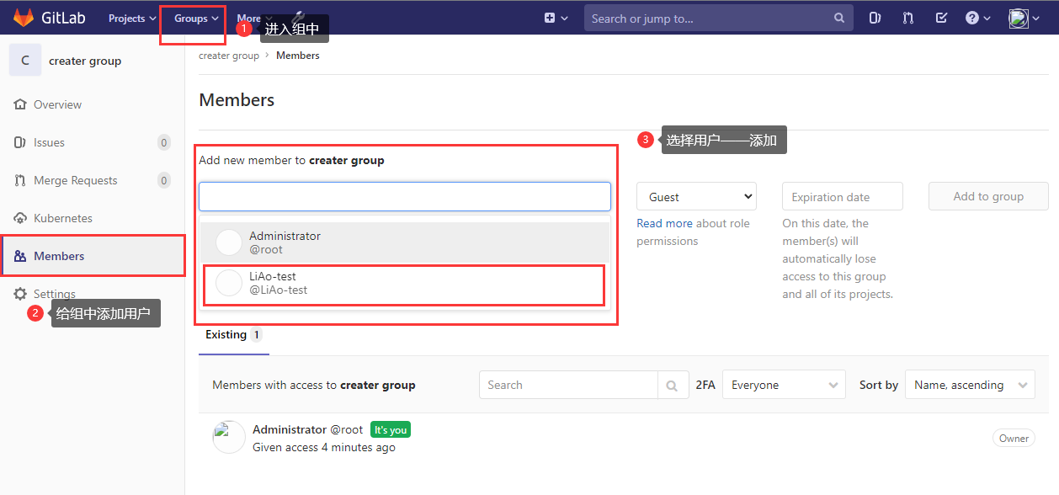
Task: Open the Sort by Name ascending dropdown
Action: point(969,384)
